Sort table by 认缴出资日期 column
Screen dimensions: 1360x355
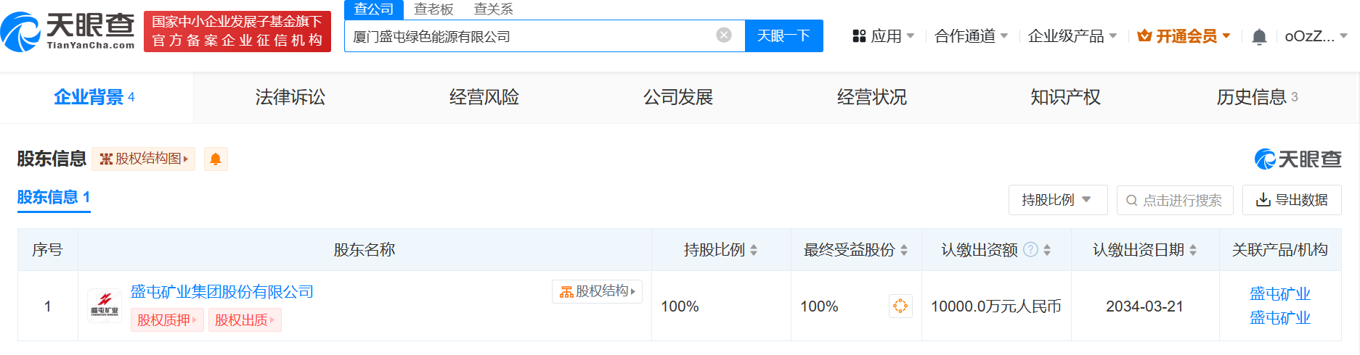[1193, 250]
